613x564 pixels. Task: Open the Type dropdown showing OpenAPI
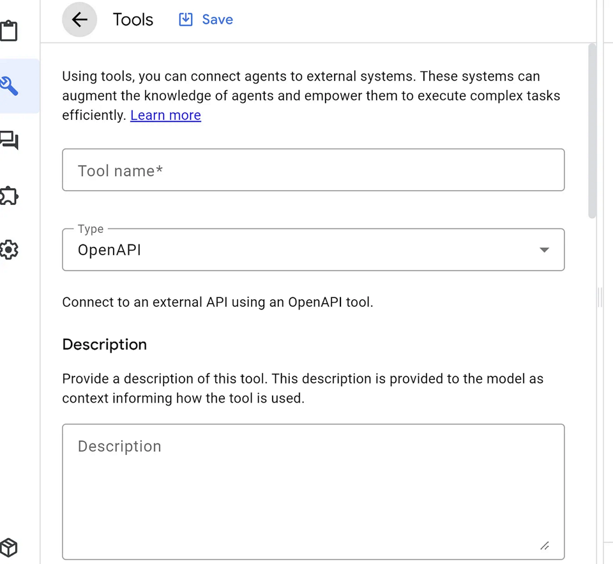pyautogui.click(x=313, y=249)
